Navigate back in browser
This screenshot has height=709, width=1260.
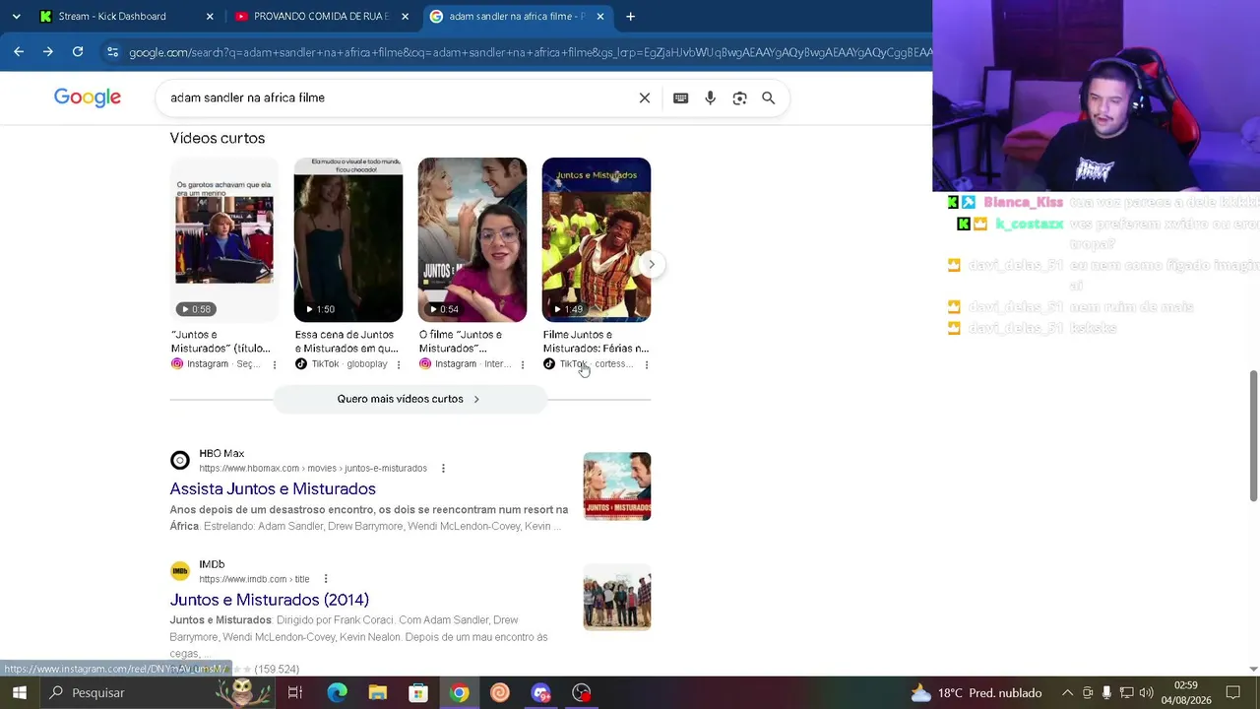pyautogui.click(x=19, y=51)
